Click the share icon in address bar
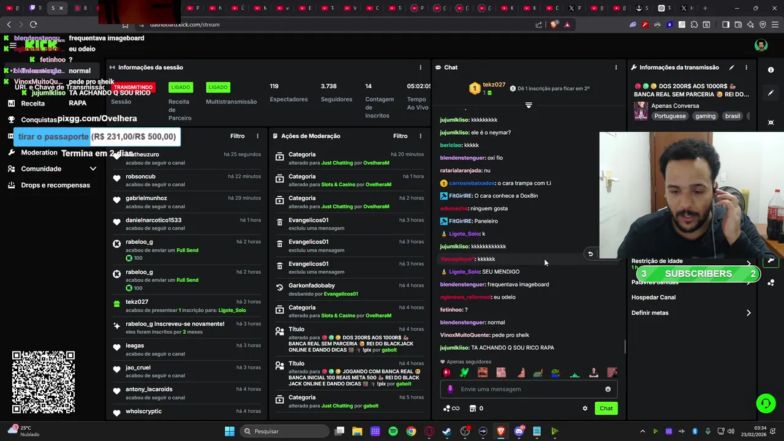This screenshot has width=784, height=441. [x=539, y=24]
